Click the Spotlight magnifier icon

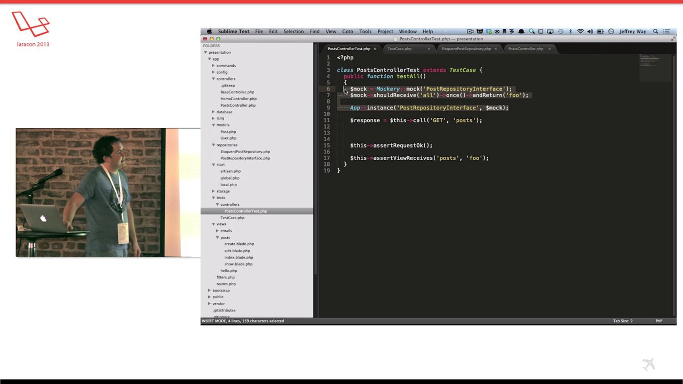point(655,31)
